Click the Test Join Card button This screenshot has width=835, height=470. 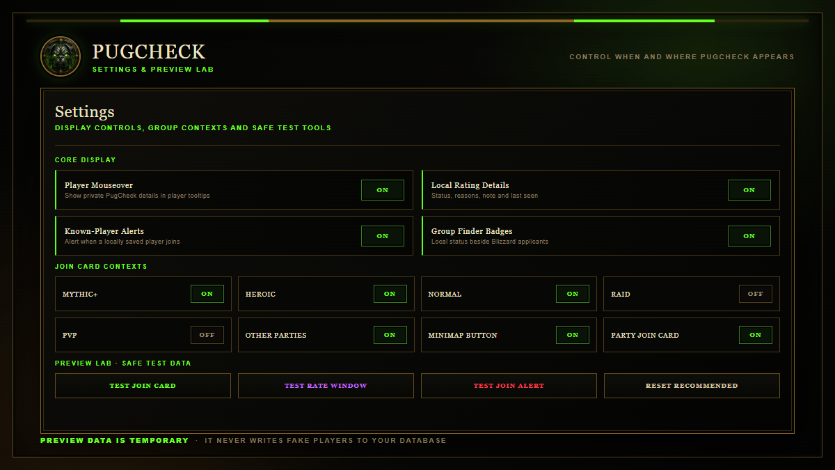point(143,386)
